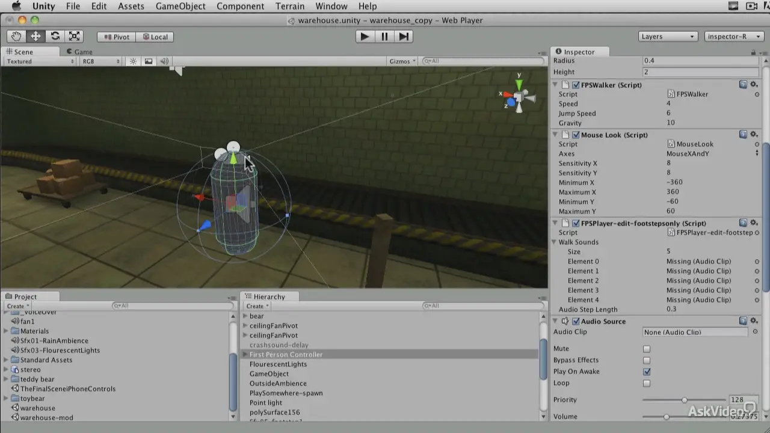Open RGB render mode dropdown

tap(101, 61)
